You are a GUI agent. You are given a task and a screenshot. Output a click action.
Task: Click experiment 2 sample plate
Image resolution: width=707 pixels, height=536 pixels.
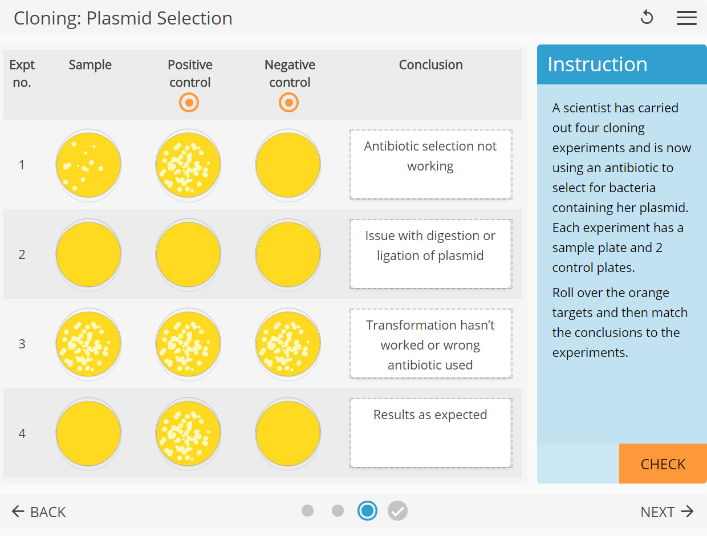point(88,254)
